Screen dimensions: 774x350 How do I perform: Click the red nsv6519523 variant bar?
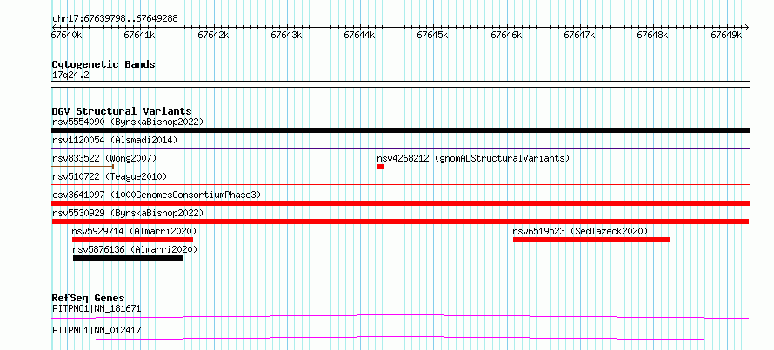coord(591,240)
